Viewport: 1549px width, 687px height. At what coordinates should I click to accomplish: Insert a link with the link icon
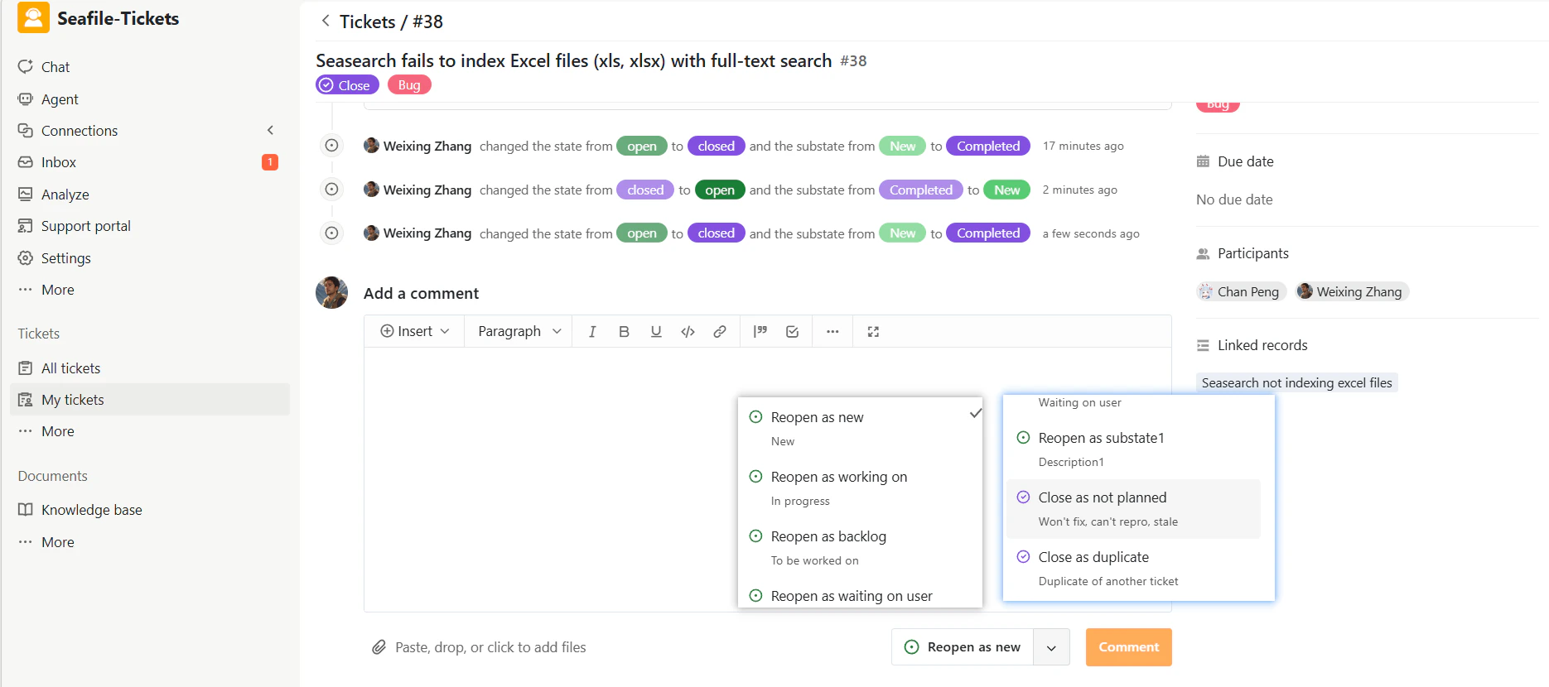pyautogui.click(x=720, y=331)
